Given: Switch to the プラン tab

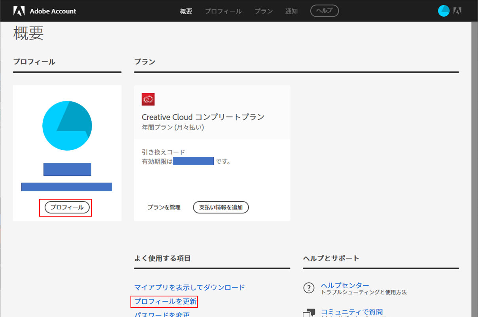Looking at the screenshot, I should [264, 11].
